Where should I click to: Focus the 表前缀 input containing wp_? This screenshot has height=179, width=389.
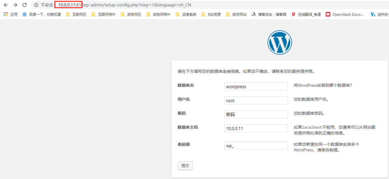[x=256, y=146]
